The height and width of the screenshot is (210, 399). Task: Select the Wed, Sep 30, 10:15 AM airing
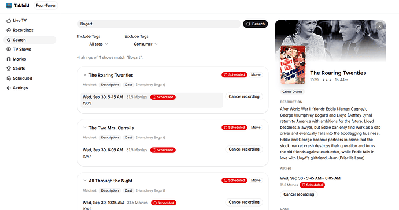152,204
